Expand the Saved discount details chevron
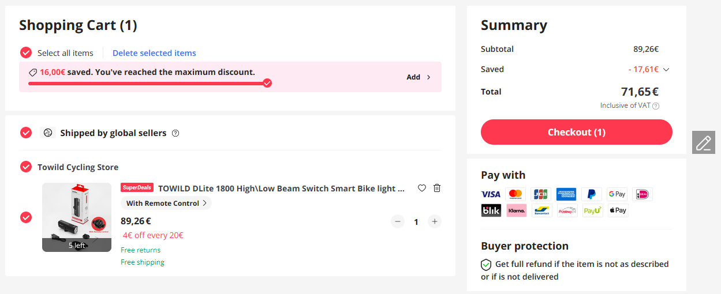Viewport: 721px width, 294px height. click(x=666, y=70)
